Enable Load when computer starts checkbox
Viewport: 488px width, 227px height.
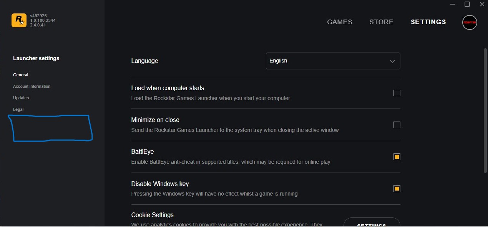397,93
